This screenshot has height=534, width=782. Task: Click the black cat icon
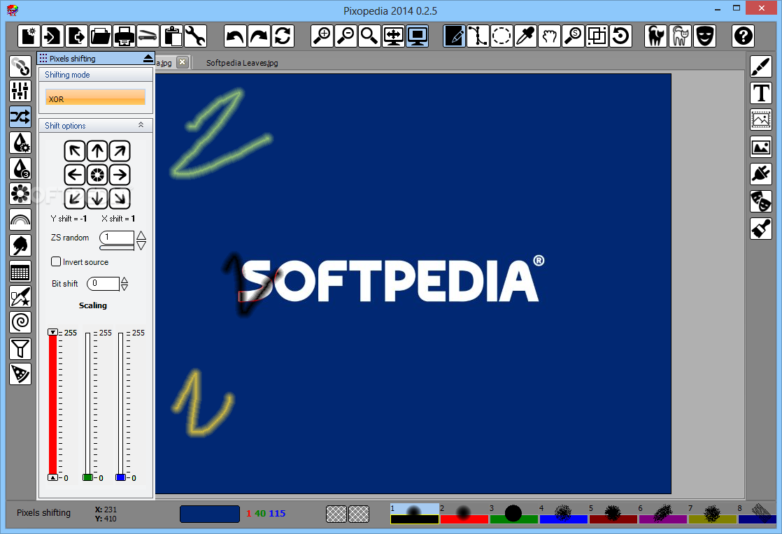(x=656, y=36)
